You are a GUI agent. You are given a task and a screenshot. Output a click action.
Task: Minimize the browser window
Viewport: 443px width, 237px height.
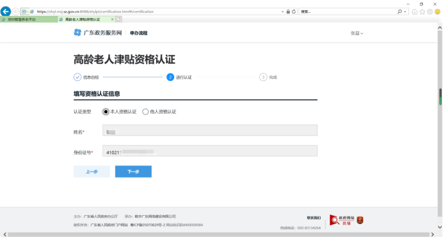tap(408, 4)
